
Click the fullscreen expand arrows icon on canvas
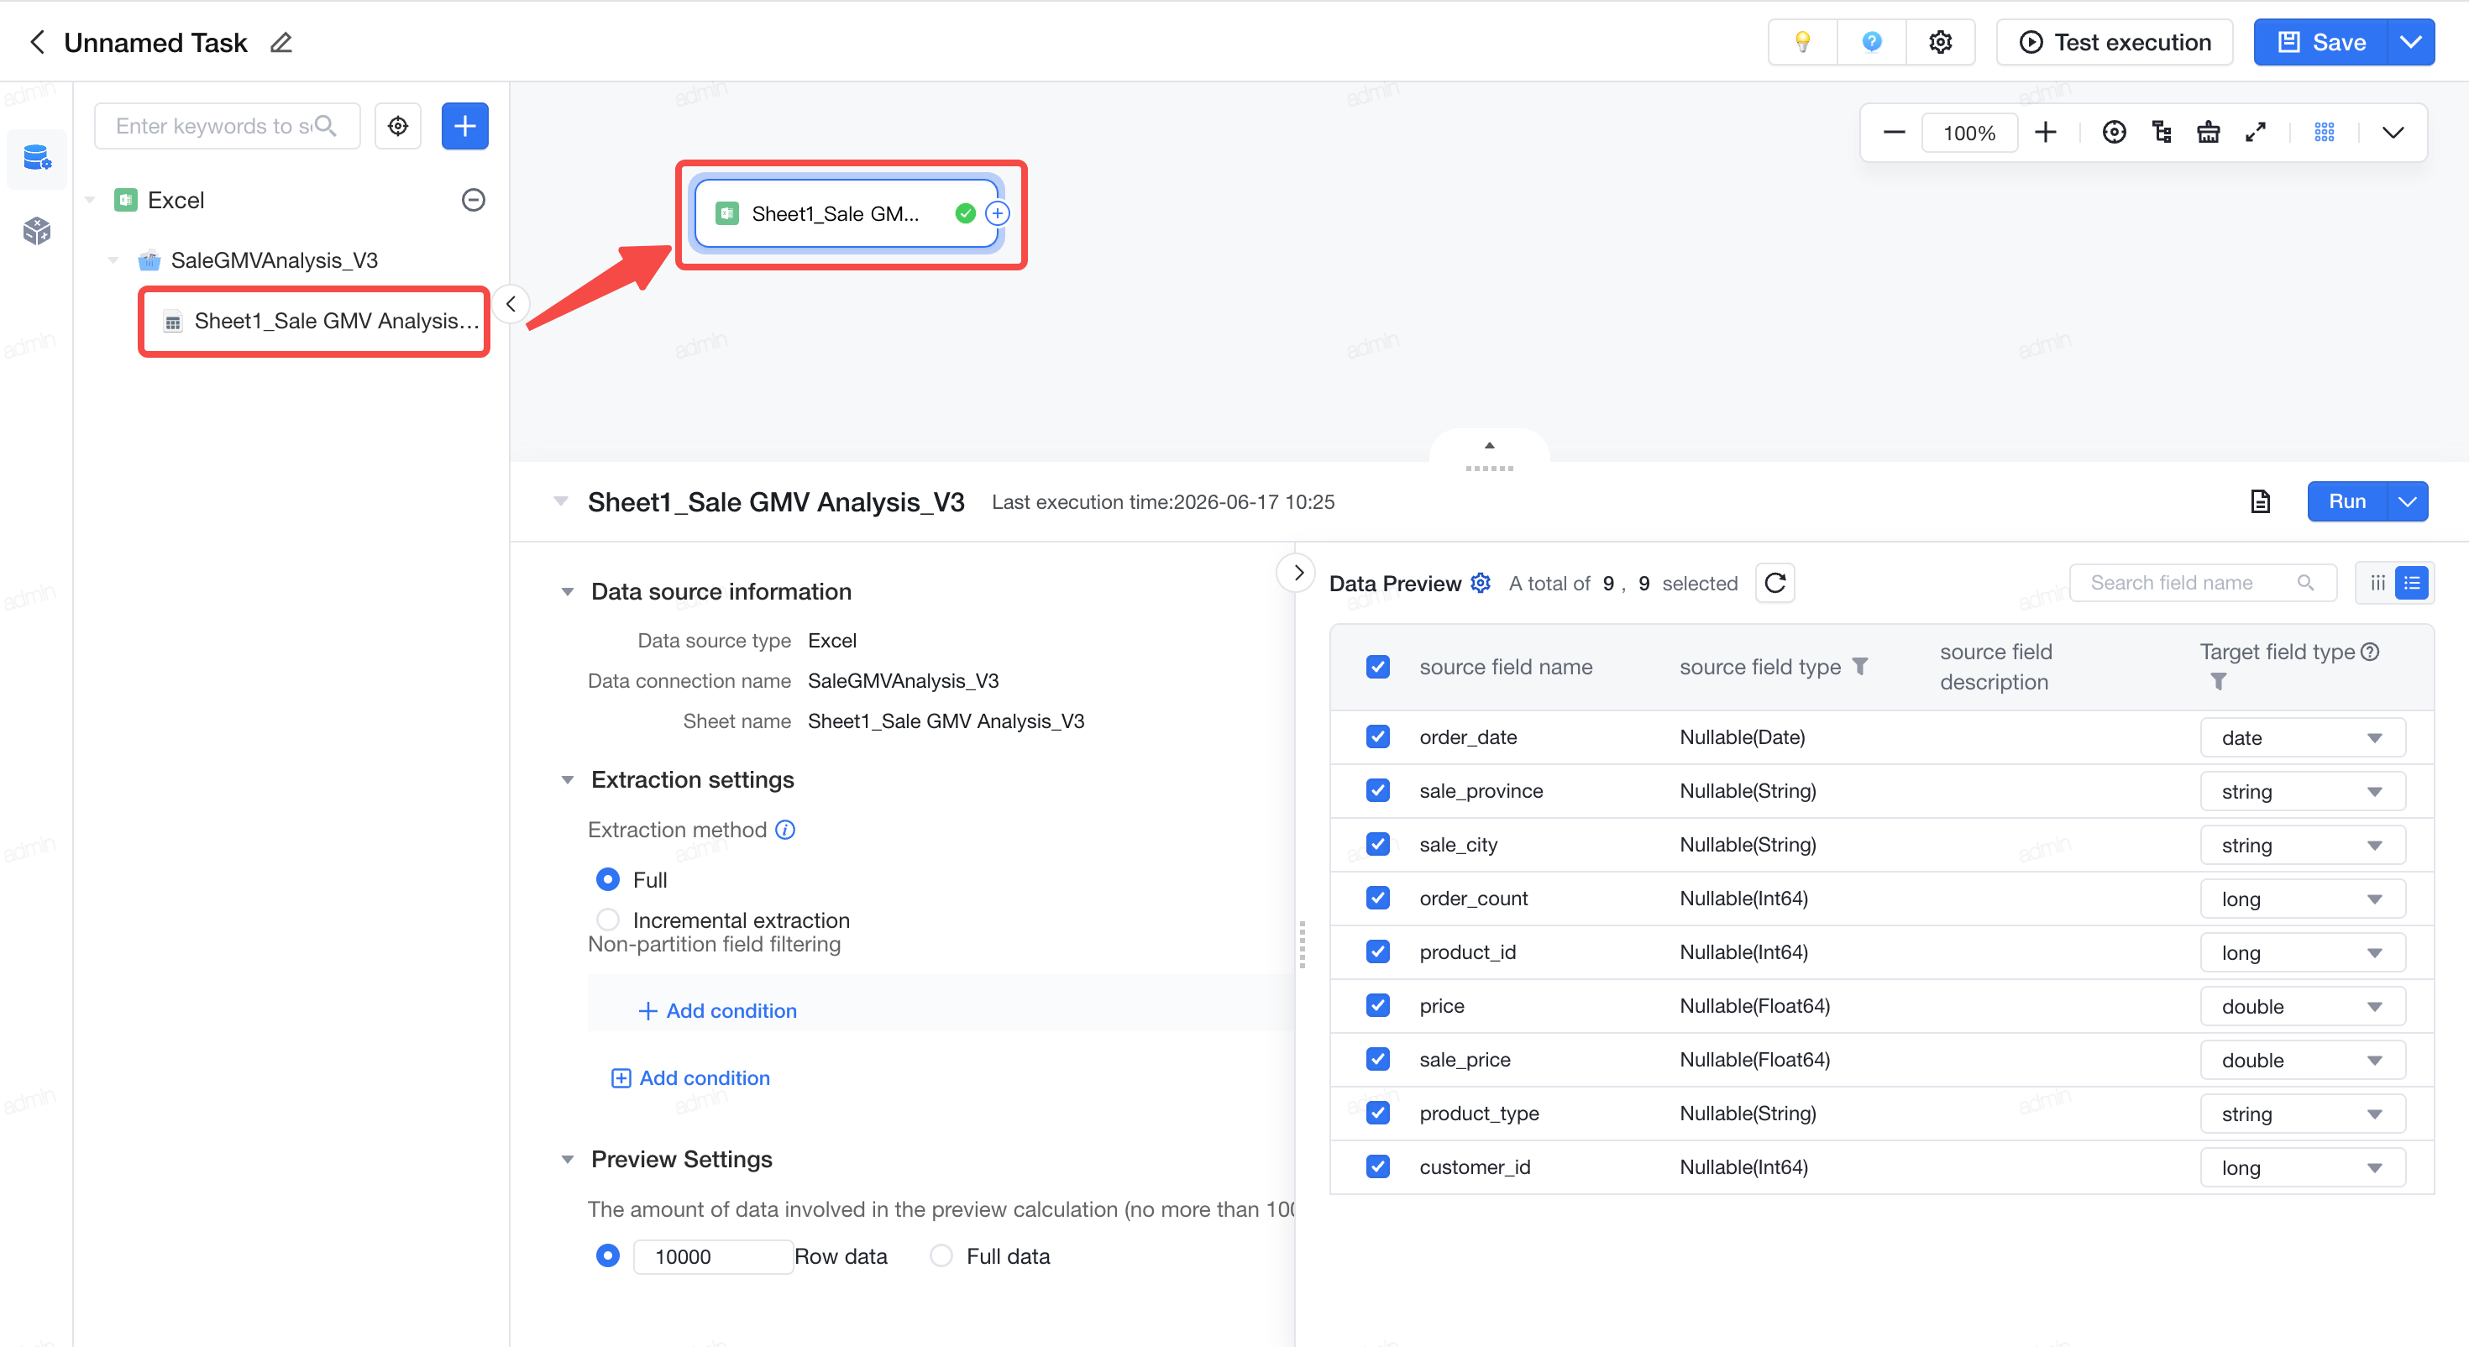click(2255, 133)
